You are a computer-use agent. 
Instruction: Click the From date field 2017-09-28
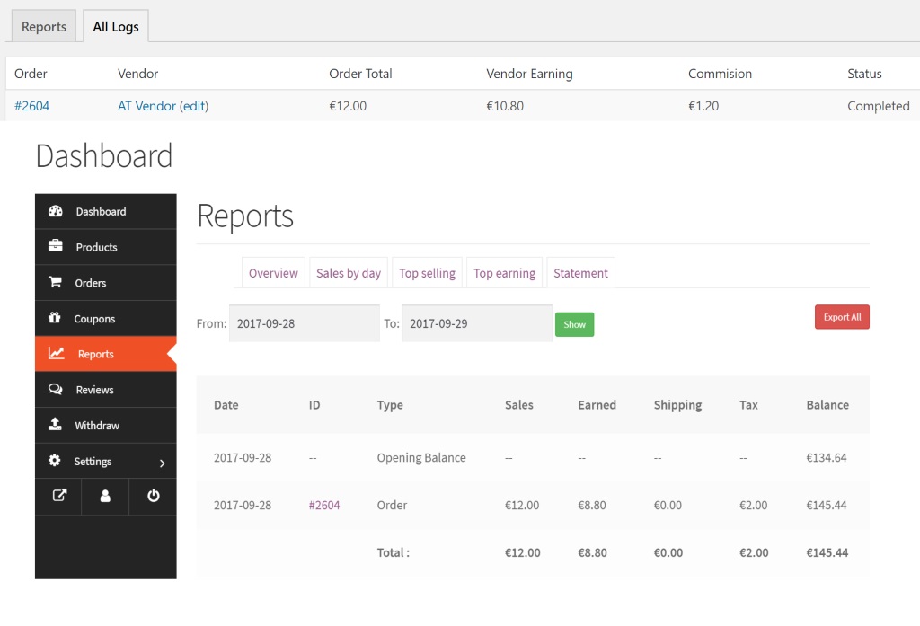coord(305,323)
